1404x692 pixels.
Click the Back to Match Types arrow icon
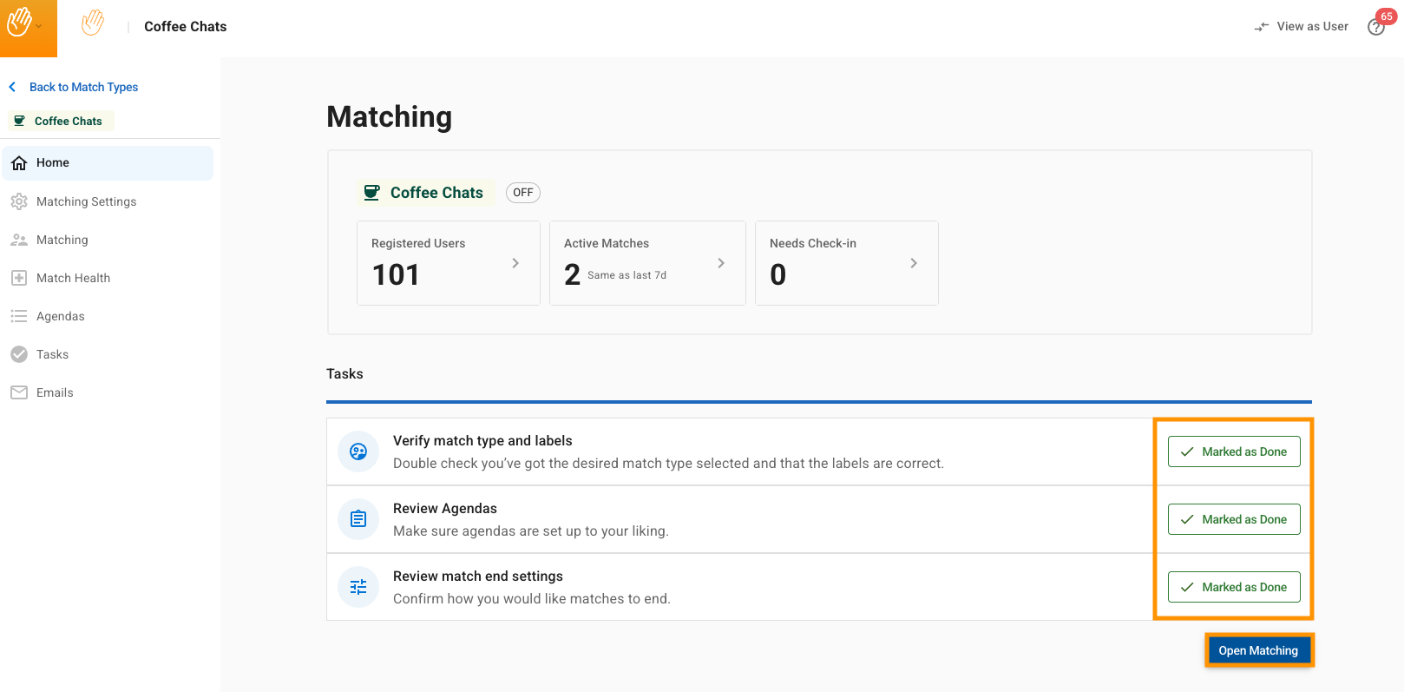(12, 87)
